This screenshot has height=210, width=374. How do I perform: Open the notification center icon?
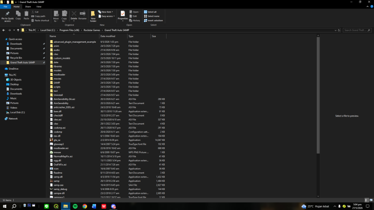(368, 206)
